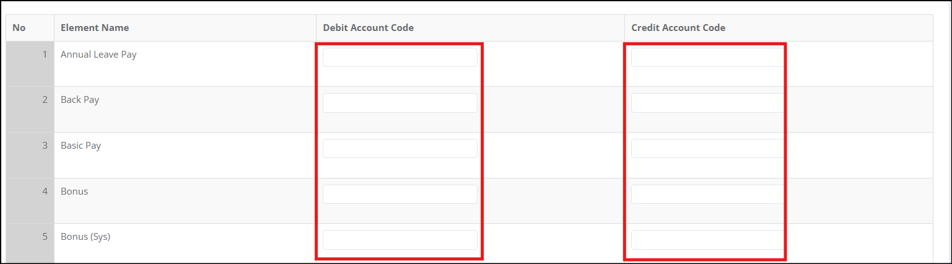Image resolution: width=952 pixels, height=264 pixels.
Task: Click the Debit Account Code column header
Action: point(369,28)
